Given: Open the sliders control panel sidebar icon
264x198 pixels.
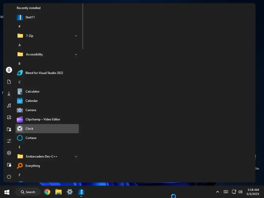Looking at the screenshot, I should click(9, 141).
